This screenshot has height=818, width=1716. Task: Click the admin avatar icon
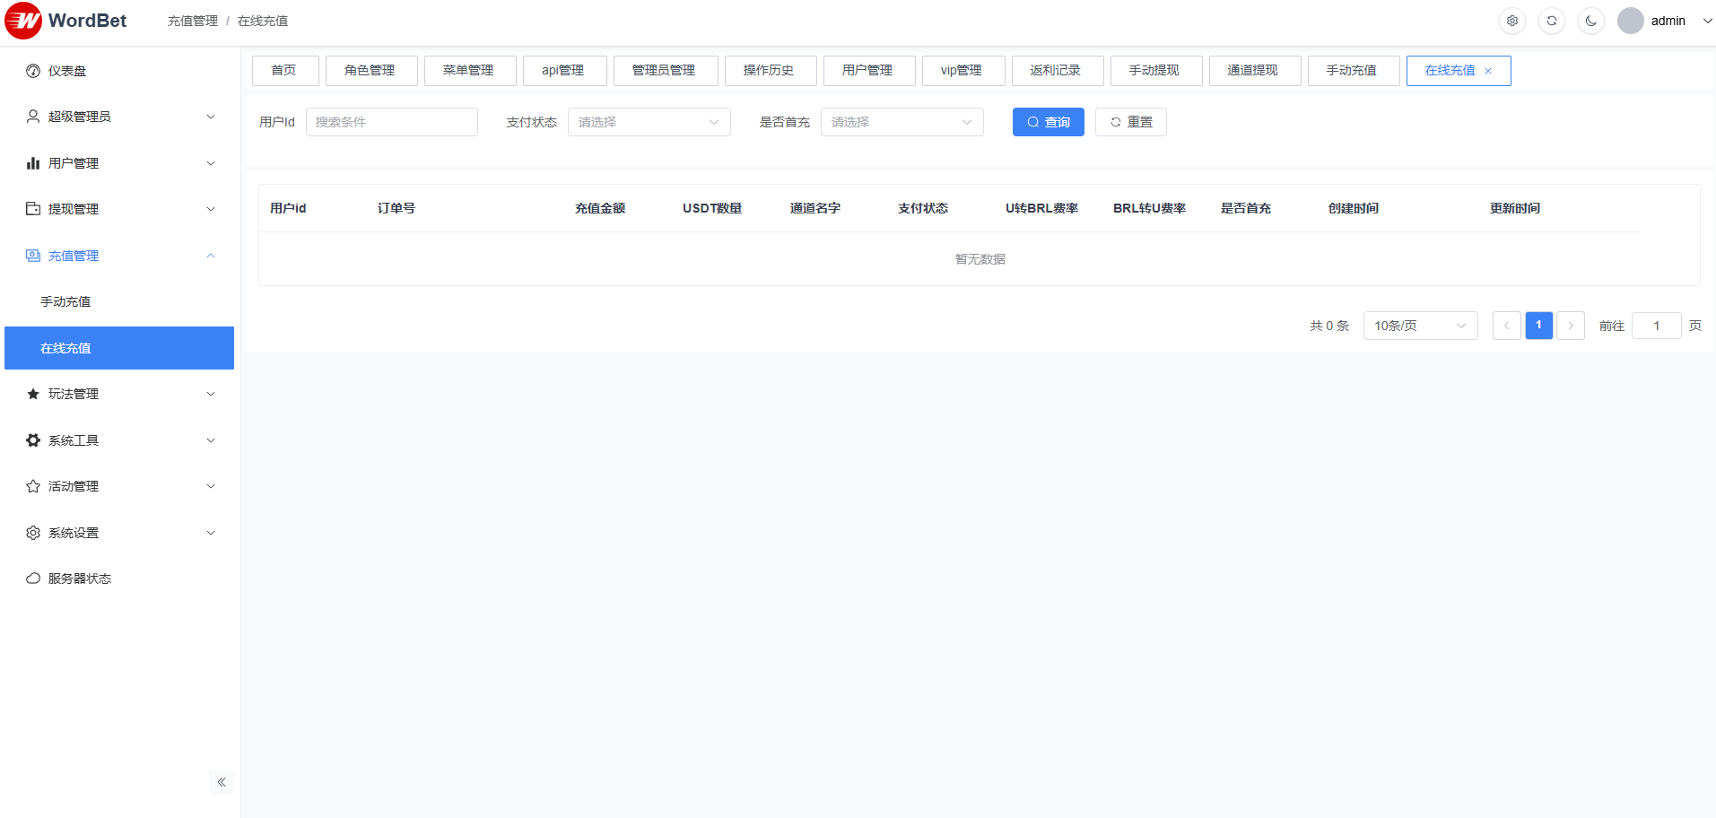pyautogui.click(x=1630, y=21)
